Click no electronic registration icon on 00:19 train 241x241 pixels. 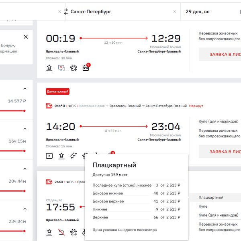click(61, 67)
